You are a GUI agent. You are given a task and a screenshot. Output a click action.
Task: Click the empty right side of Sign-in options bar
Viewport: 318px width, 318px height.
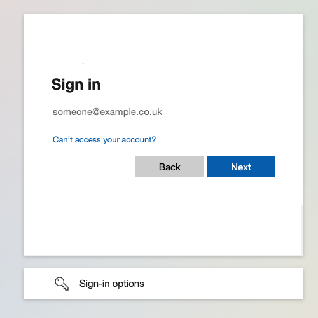pos(233,284)
